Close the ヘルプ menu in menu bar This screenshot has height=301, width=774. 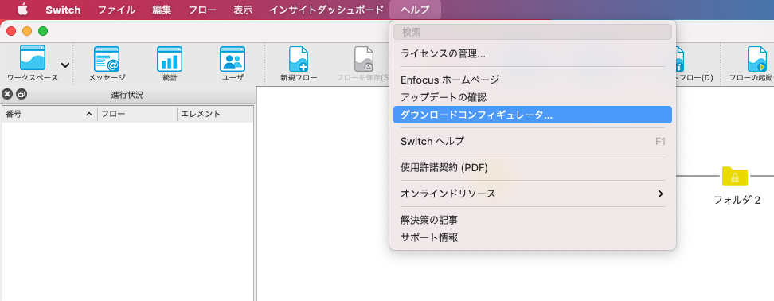coord(415,10)
